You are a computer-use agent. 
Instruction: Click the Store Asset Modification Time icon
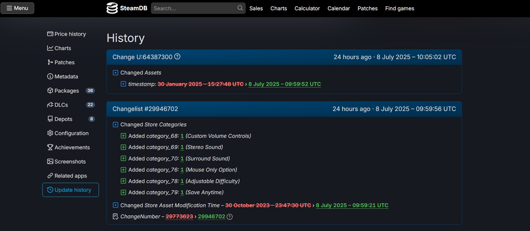tap(115, 205)
